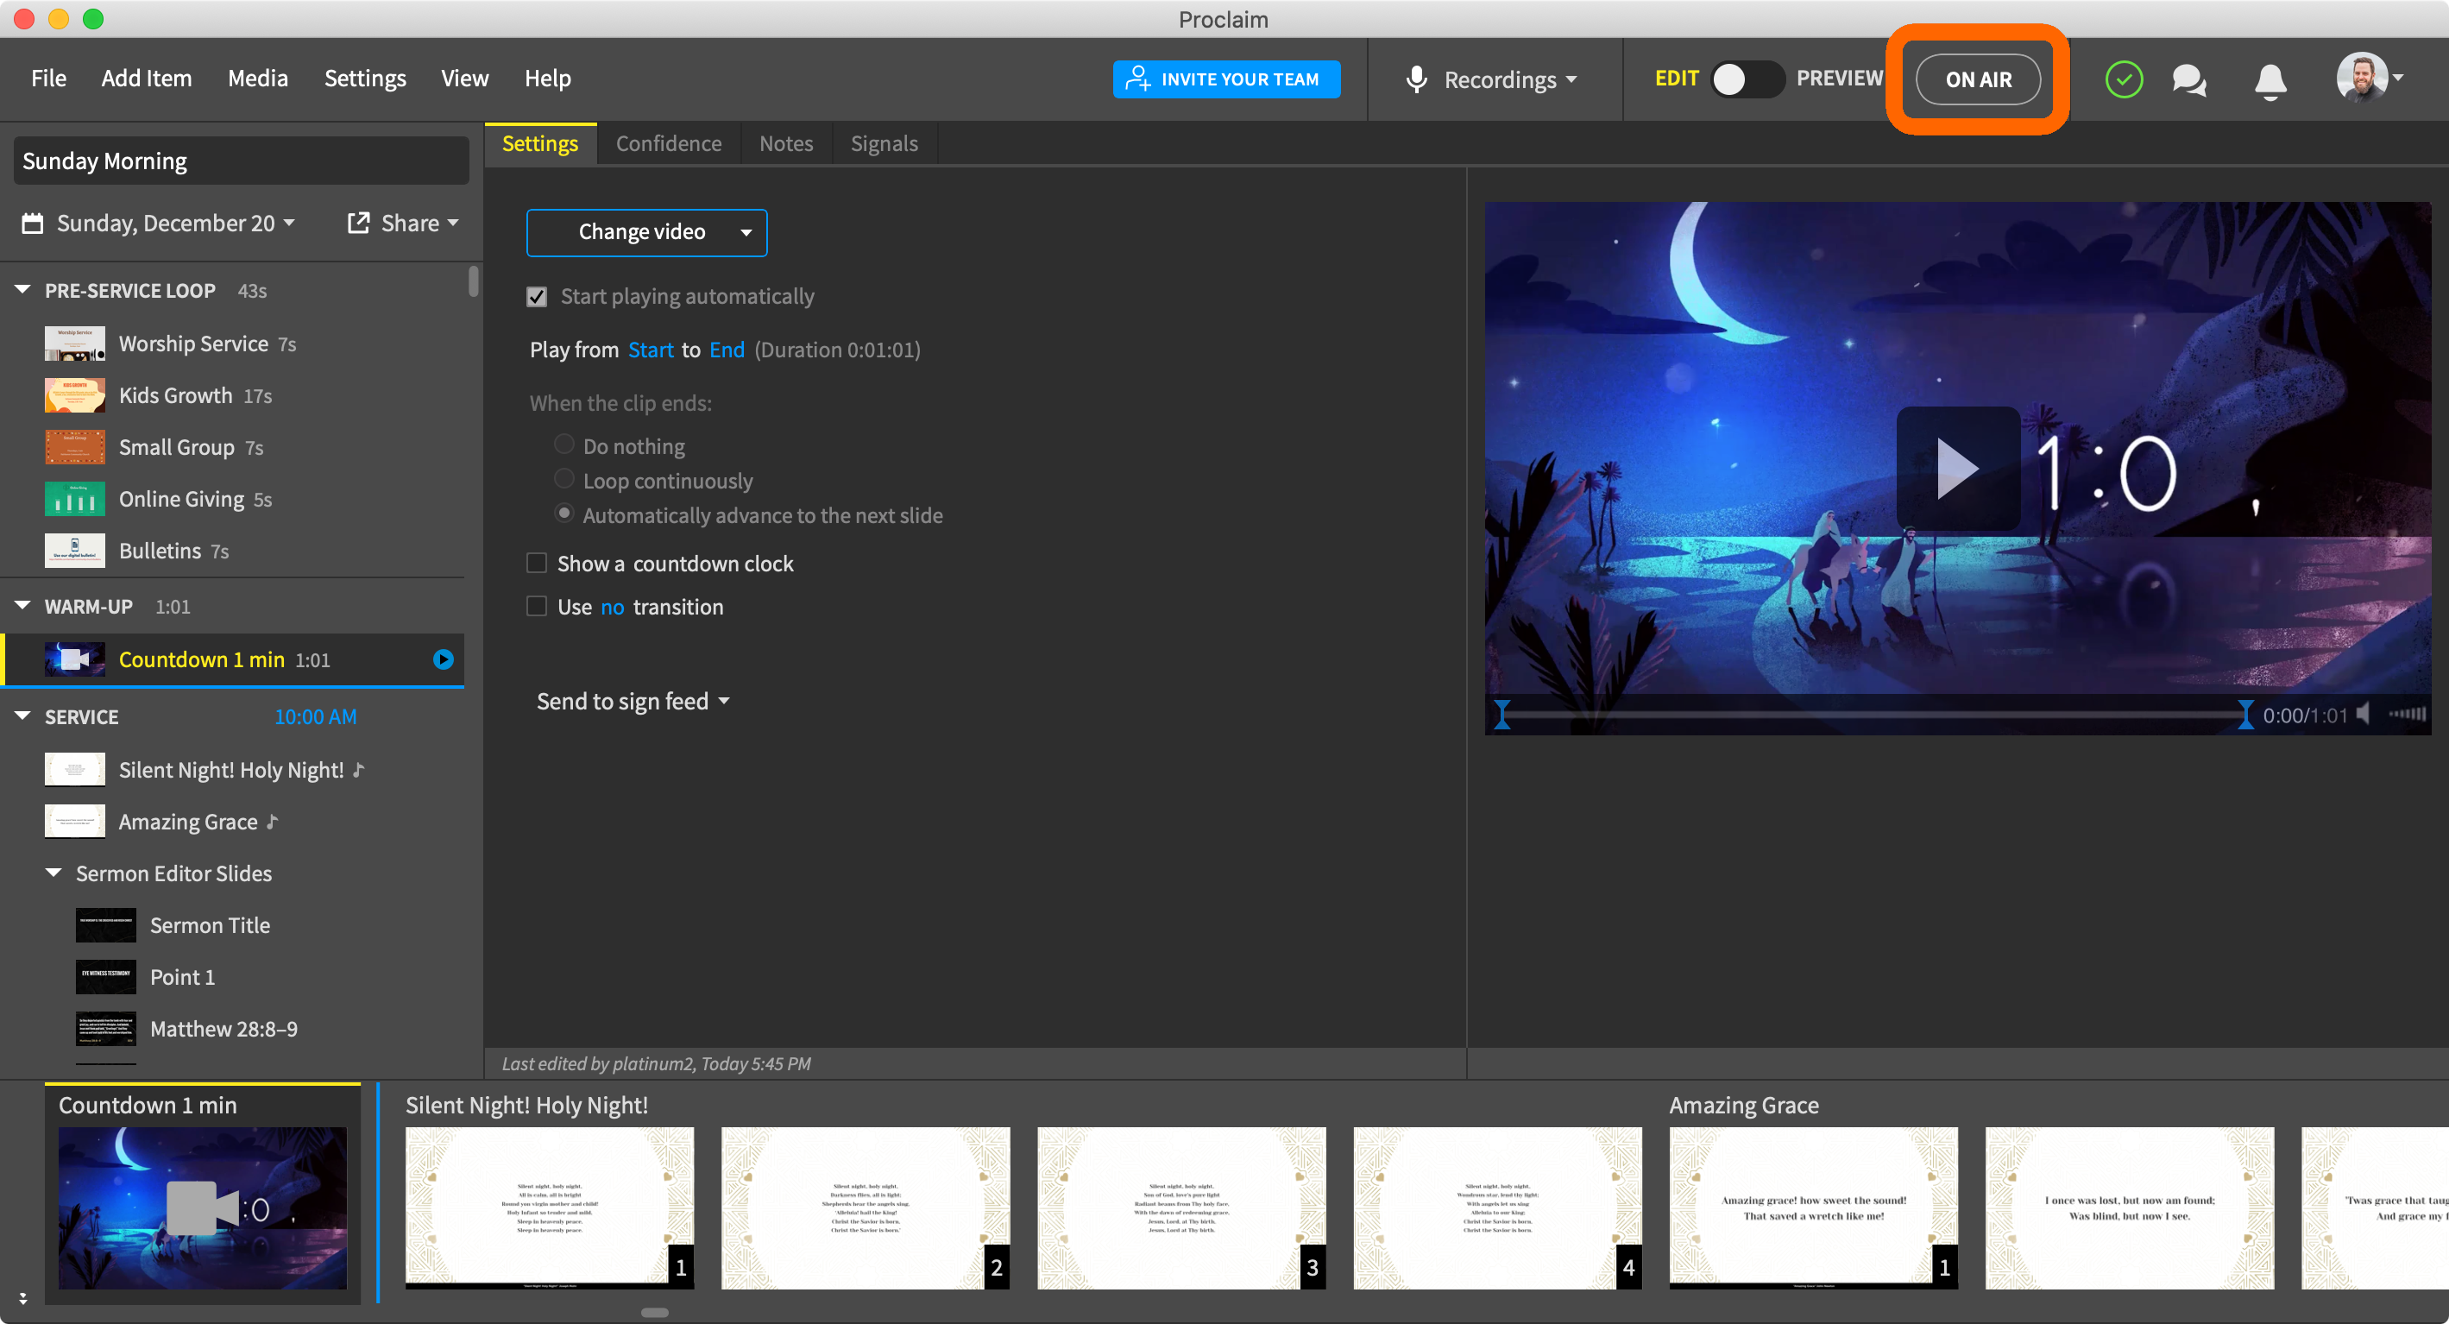Click the service list scrollbar

click(473, 281)
